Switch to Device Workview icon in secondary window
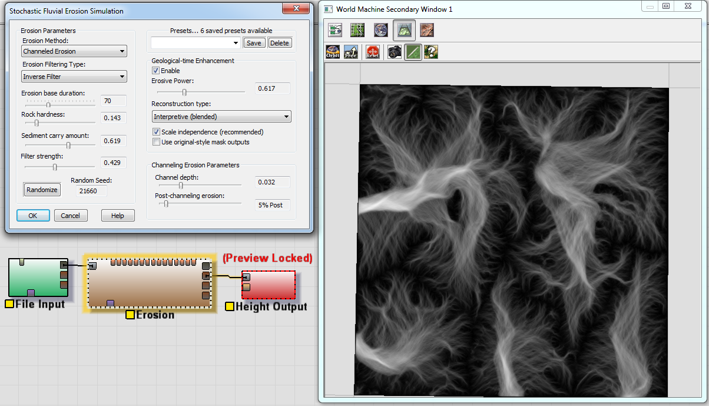 pyautogui.click(x=336, y=30)
